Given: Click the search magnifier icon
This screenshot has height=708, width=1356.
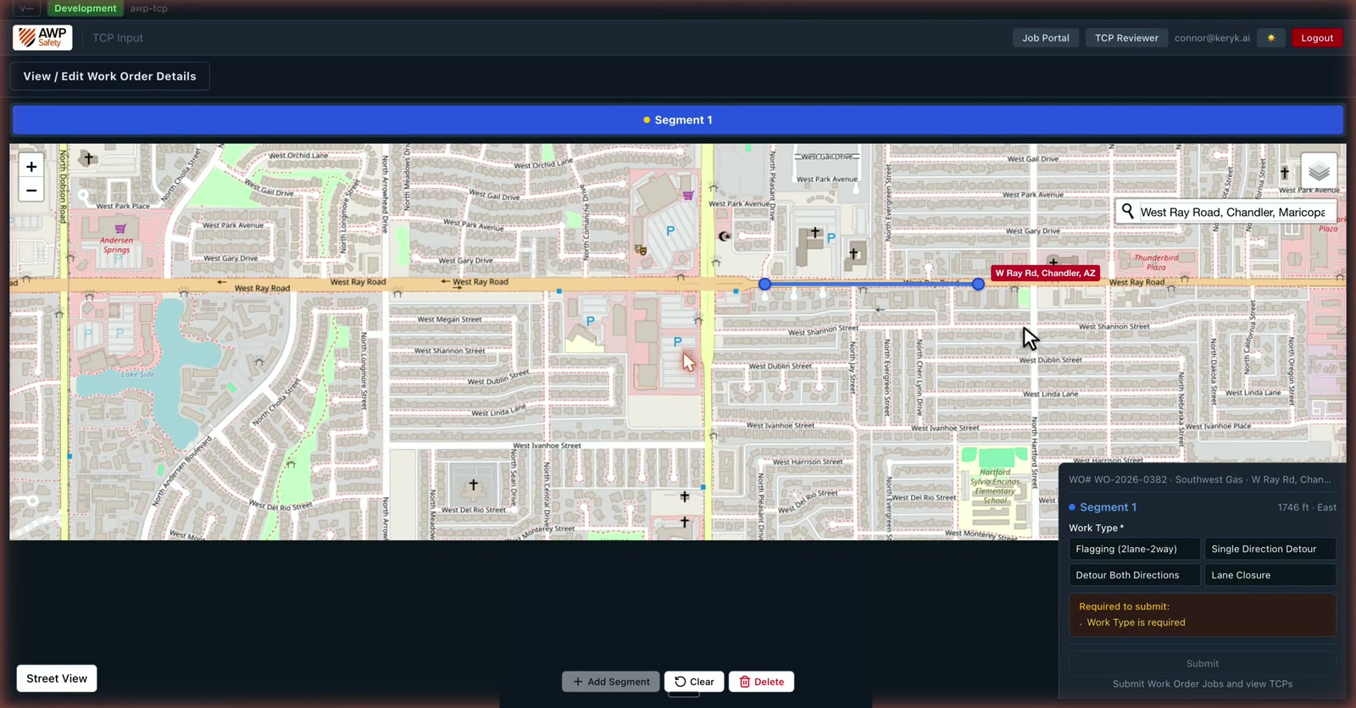Looking at the screenshot, I should pos(1128,211).
